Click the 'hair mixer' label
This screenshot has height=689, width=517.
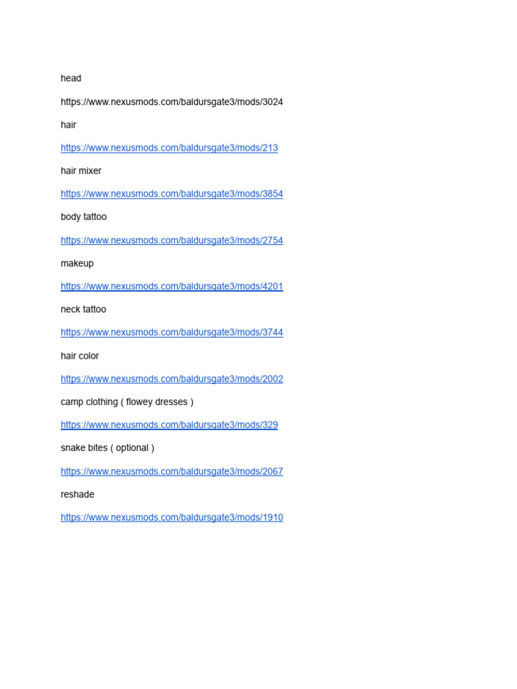click(81, 171)
